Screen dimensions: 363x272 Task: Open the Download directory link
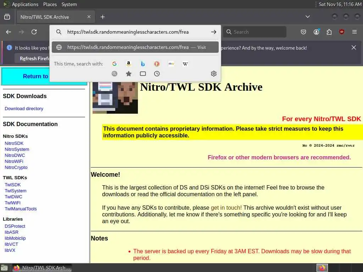[x=24, y=109]
